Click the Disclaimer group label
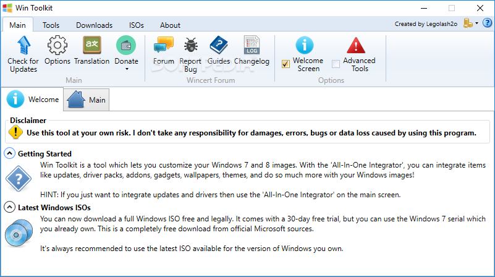The width and height of the screenshot is (495, 277). (28, 121)
